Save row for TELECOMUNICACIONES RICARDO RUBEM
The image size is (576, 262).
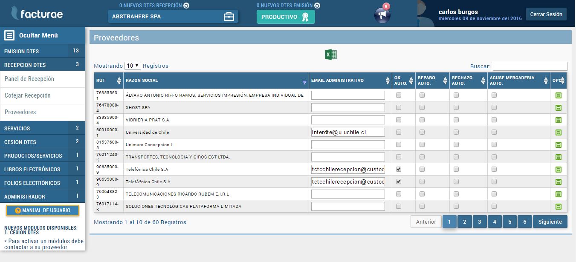(x=559, y=194)
